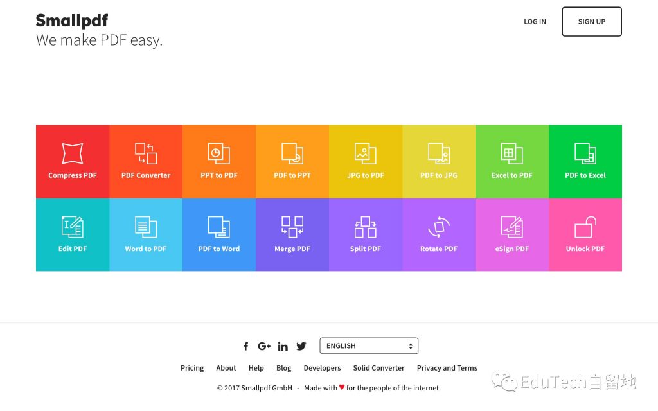
Task: Launch the JPG to PDF icon
Action: coord(366,153)
